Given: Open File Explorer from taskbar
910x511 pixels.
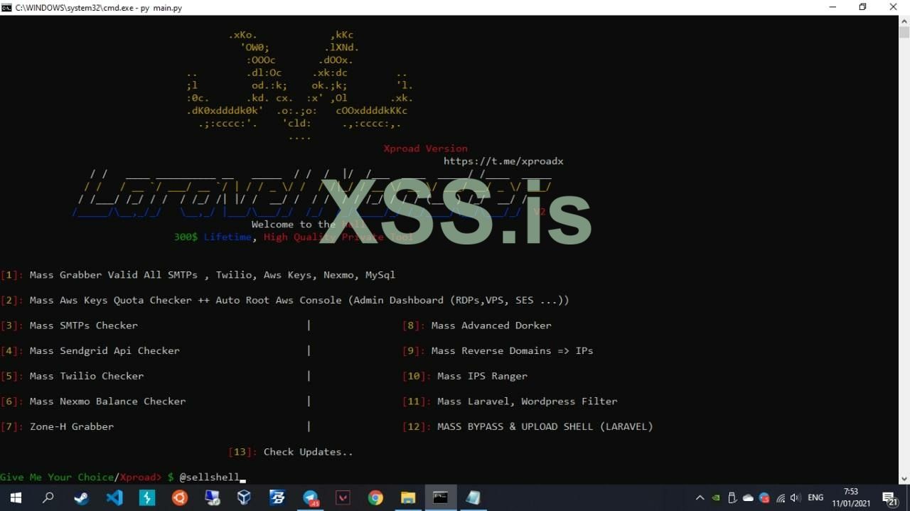Looking at the screenshot, I should point(408,497).
